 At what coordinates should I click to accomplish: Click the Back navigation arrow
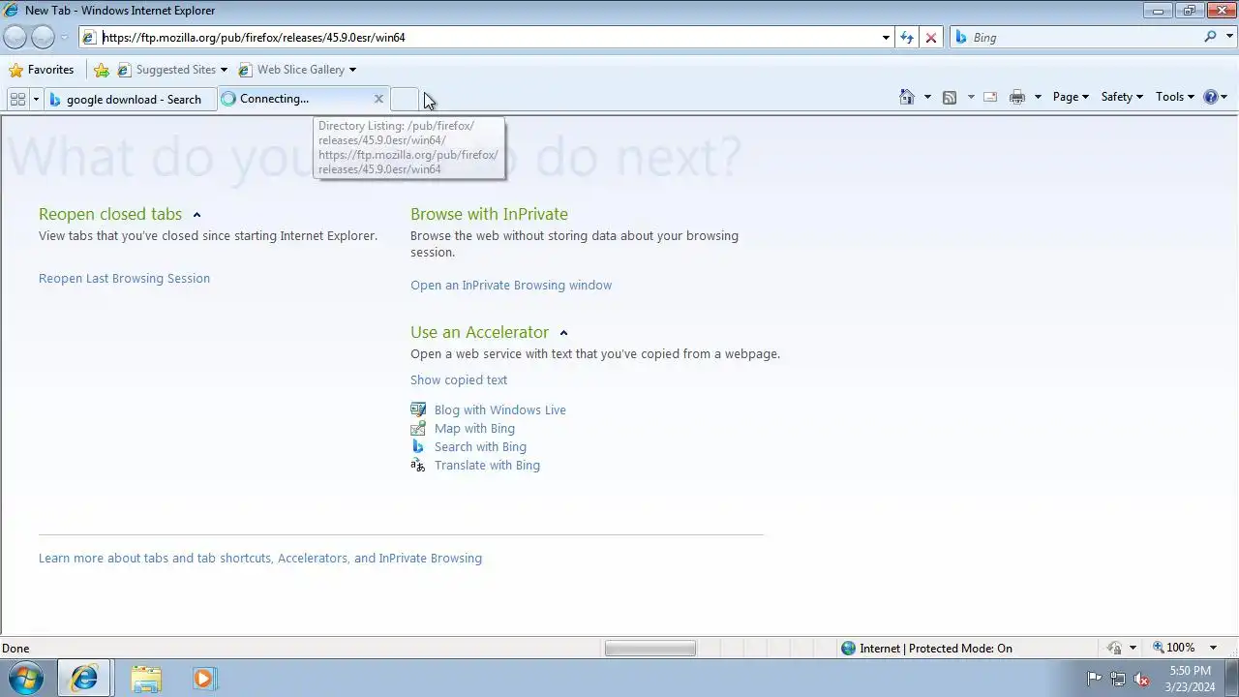15,37
